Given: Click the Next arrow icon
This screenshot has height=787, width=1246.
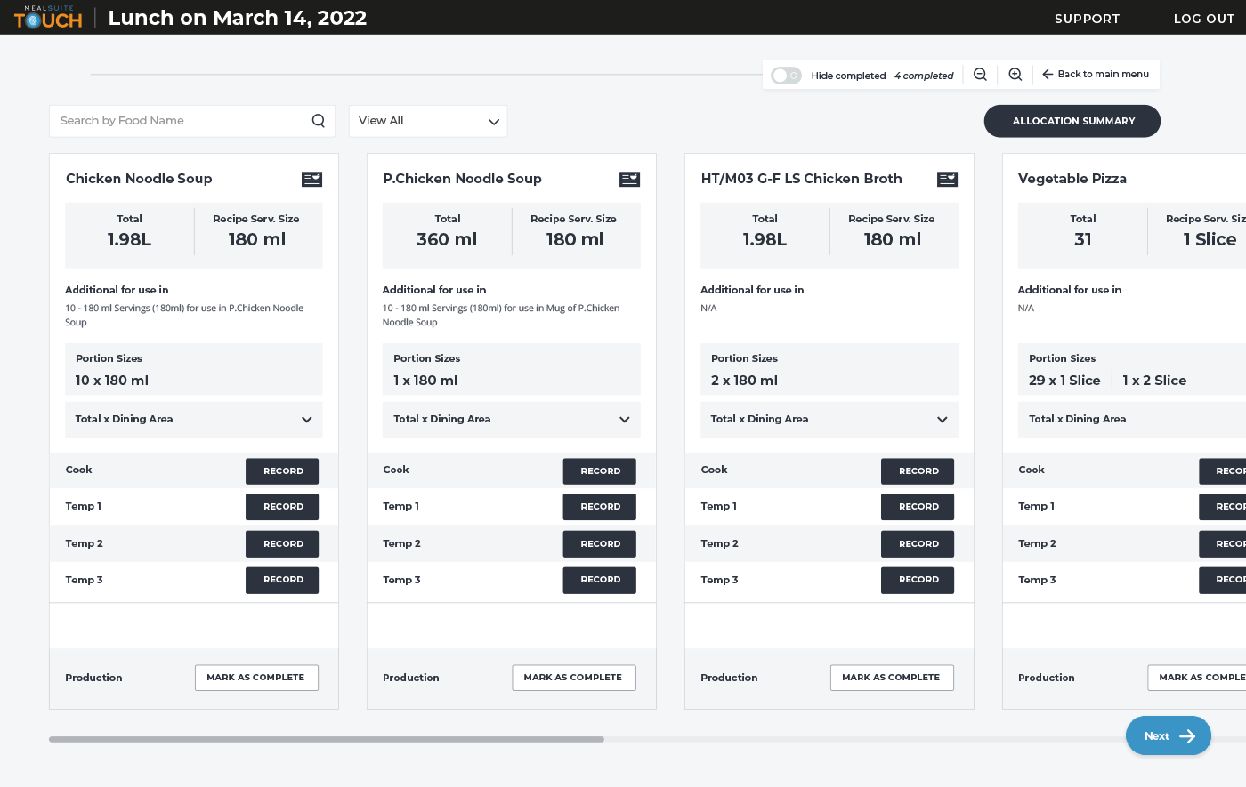Looking at the screenshot, I should [x=1188, y=735].
